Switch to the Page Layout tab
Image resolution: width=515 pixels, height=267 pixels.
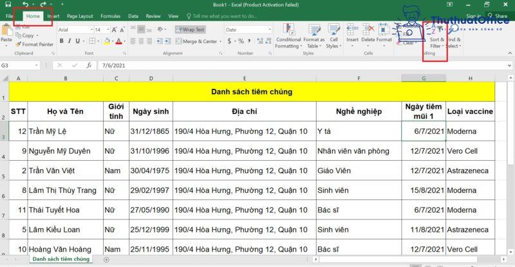pos(80,16)
